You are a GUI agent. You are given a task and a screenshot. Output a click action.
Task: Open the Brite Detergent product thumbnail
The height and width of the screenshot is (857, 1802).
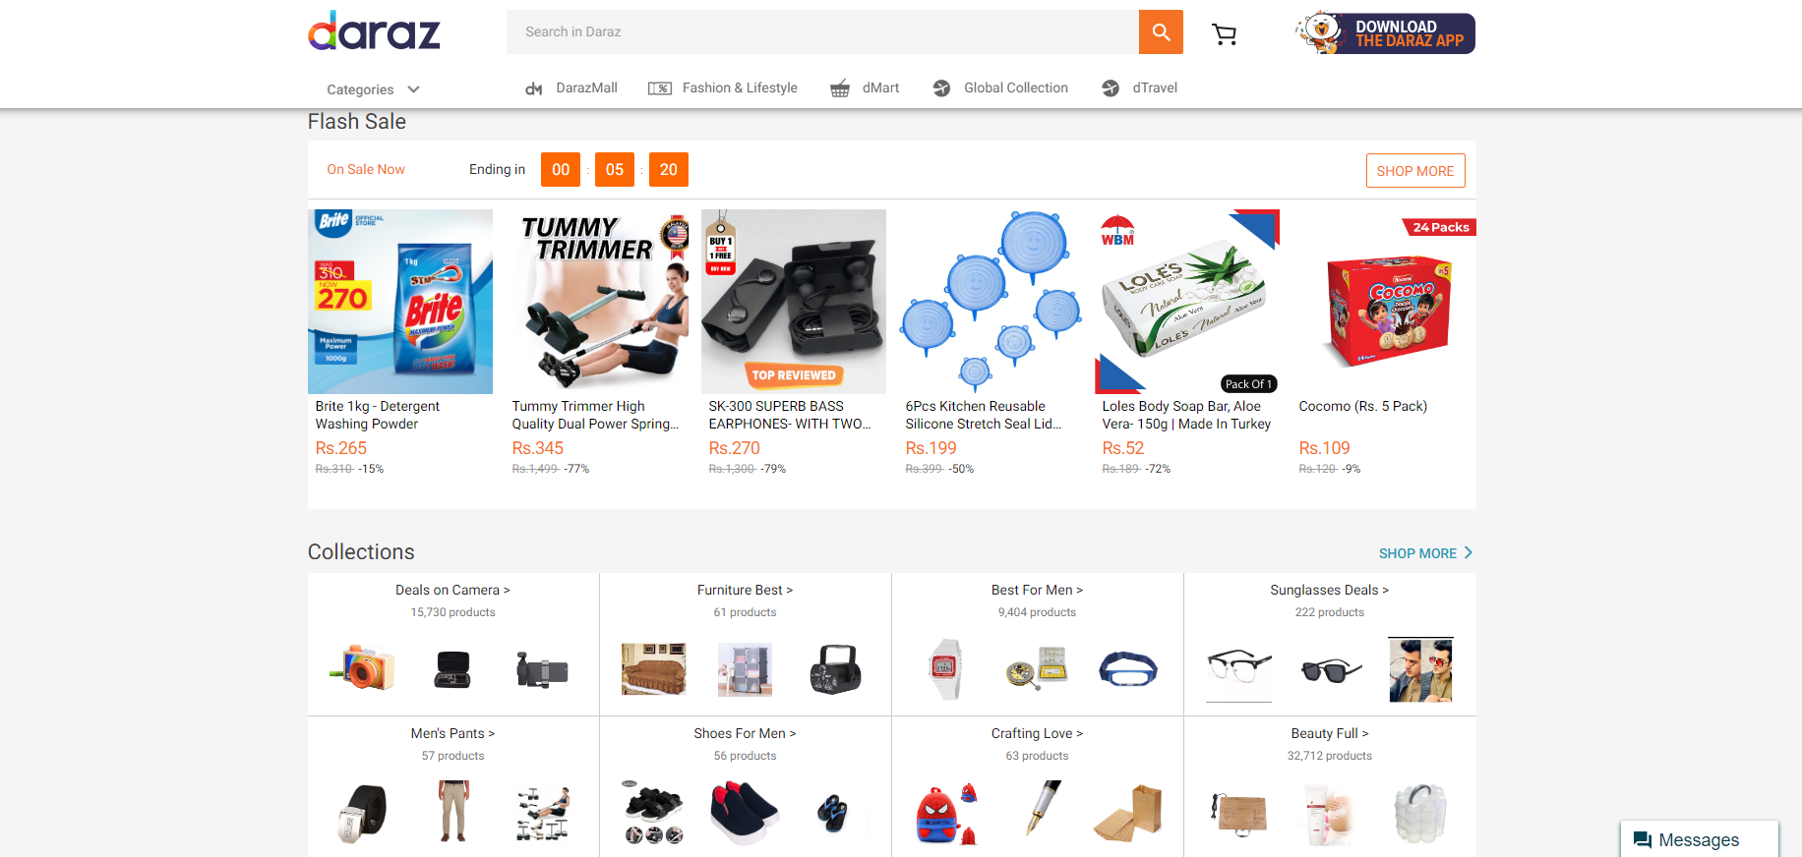[400, 302]
